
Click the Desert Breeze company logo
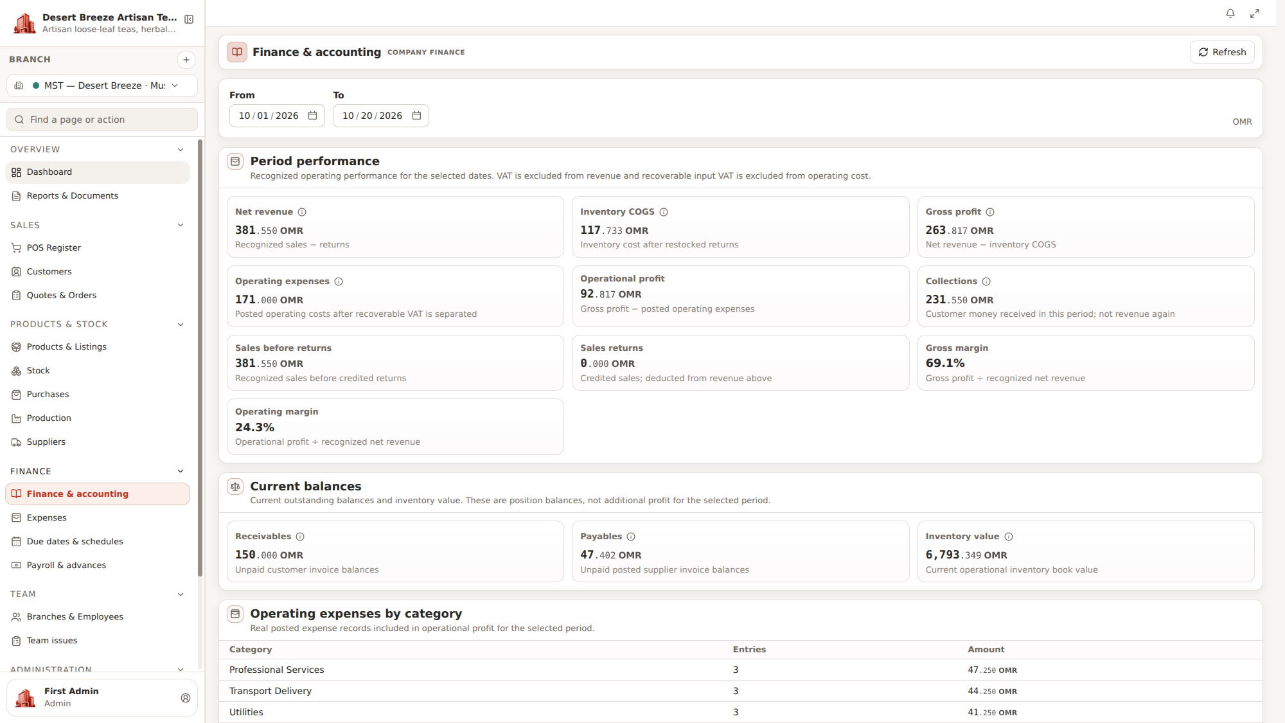[25, 23]
